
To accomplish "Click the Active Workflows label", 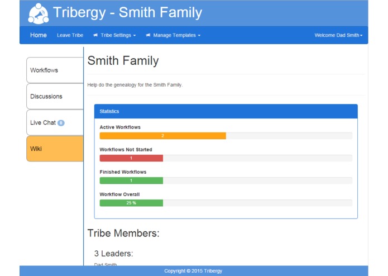I will 120,127.
